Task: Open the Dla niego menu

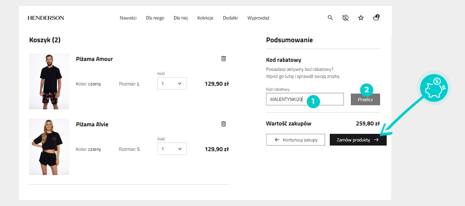Action: point(155,18)
